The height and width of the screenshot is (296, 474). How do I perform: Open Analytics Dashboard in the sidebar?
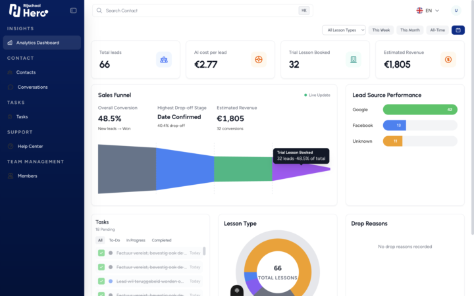point(41,43)
